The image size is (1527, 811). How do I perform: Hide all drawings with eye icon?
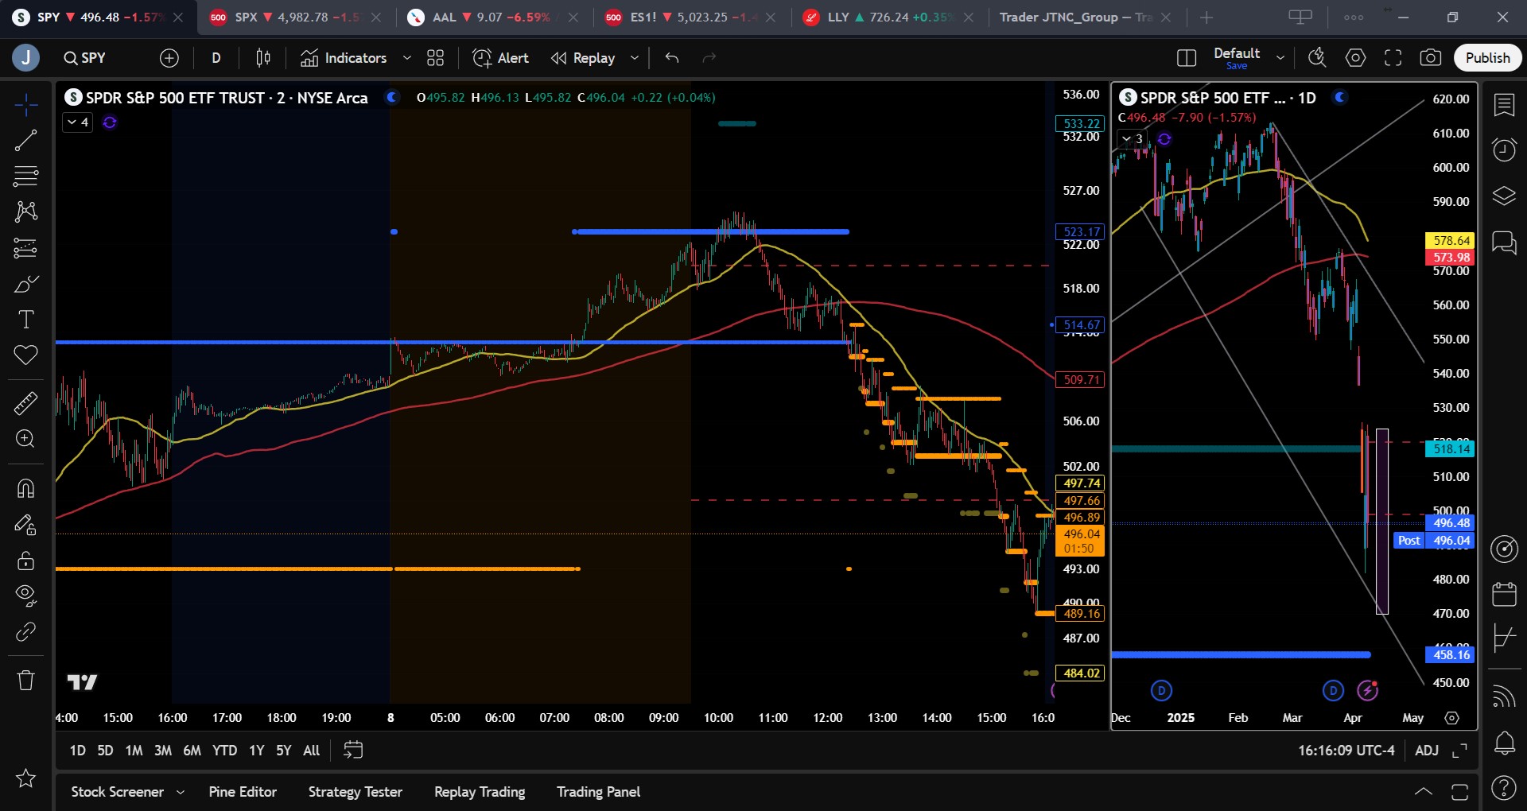tap(25, 596)
